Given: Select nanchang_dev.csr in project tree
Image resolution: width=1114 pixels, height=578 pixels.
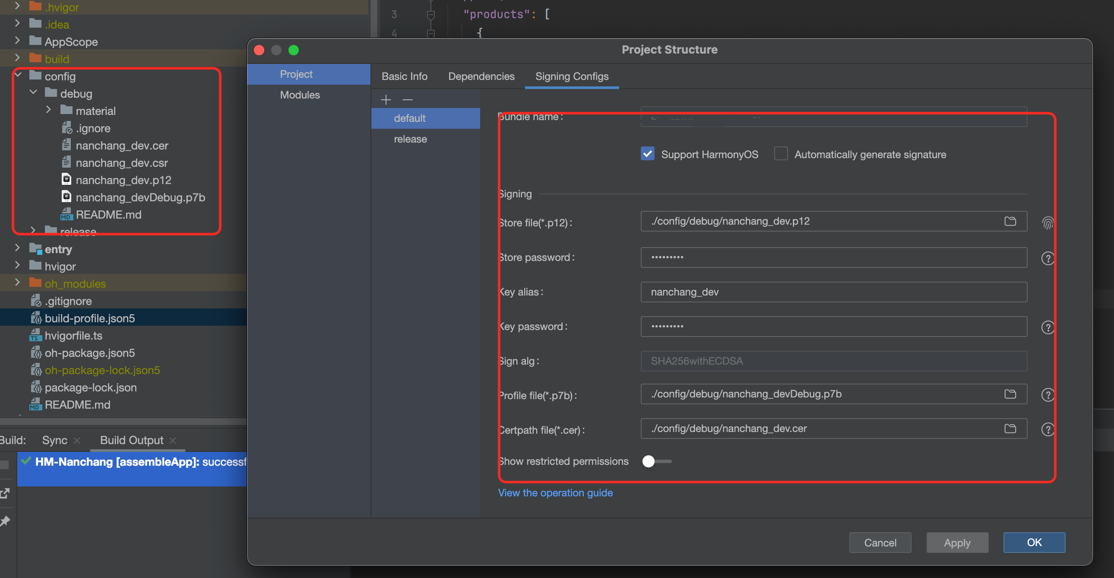Looking at the screenshot, I should point(122,163).
